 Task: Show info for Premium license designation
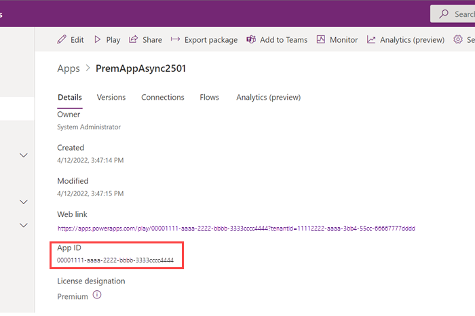(x=97, y=295)
